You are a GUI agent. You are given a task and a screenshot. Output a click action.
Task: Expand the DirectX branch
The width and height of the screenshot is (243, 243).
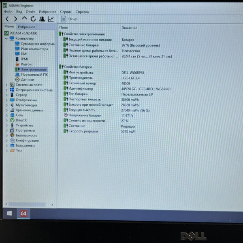(6, 120)
